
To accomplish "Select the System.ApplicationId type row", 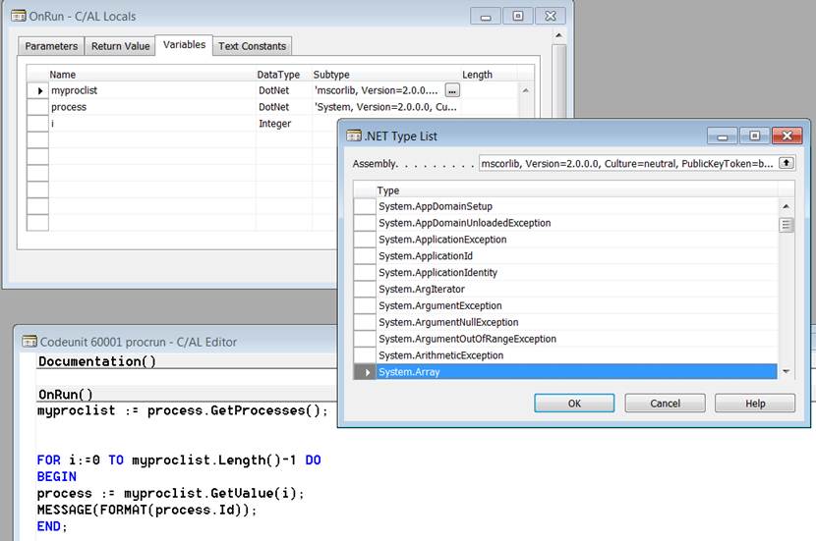I will 425,256.
